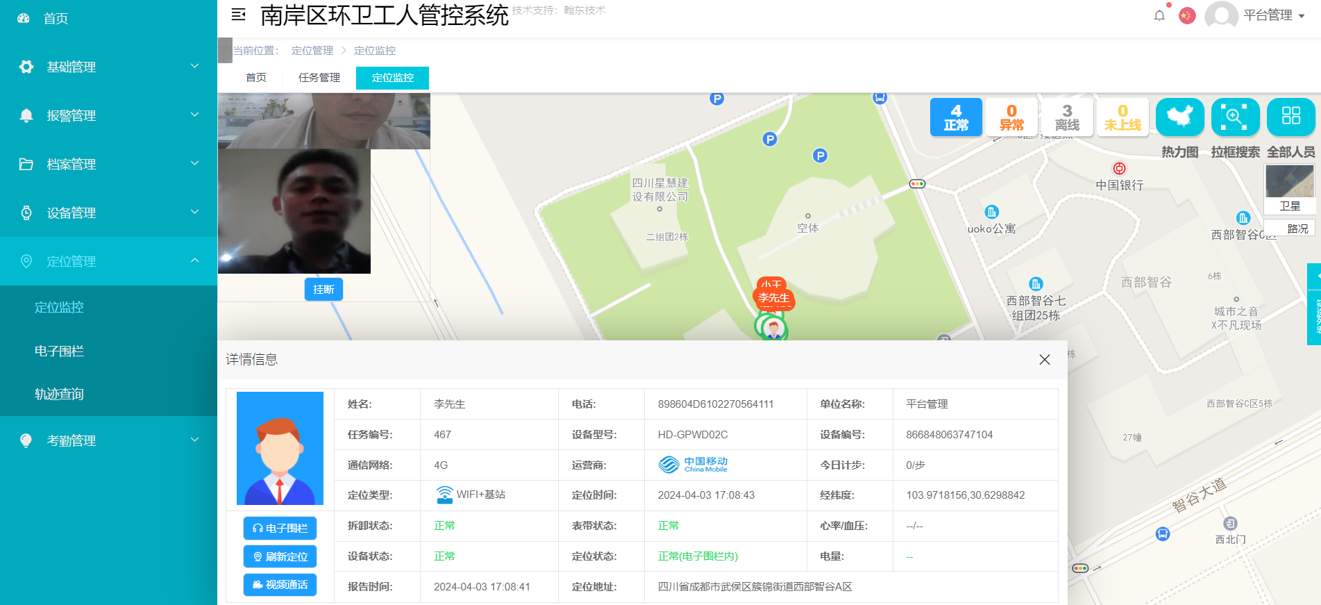Viewport: 1321px width, 605px height.
Task: Show 全部人员 grid icon
Action: (x=1291, y=117)
